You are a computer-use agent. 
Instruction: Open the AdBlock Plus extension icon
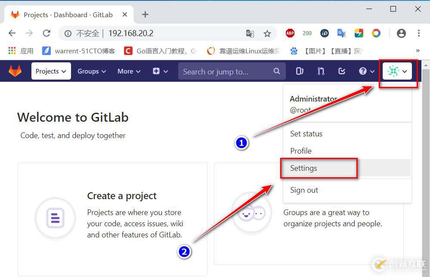[x=290, y=33]
